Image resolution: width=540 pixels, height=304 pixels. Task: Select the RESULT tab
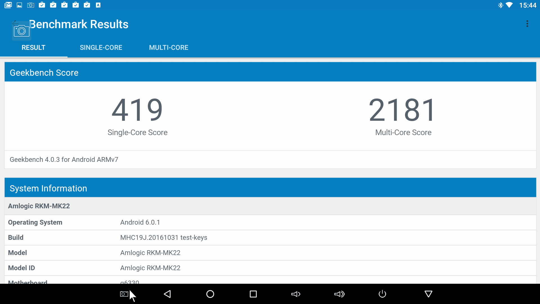(x=33, y=48)
